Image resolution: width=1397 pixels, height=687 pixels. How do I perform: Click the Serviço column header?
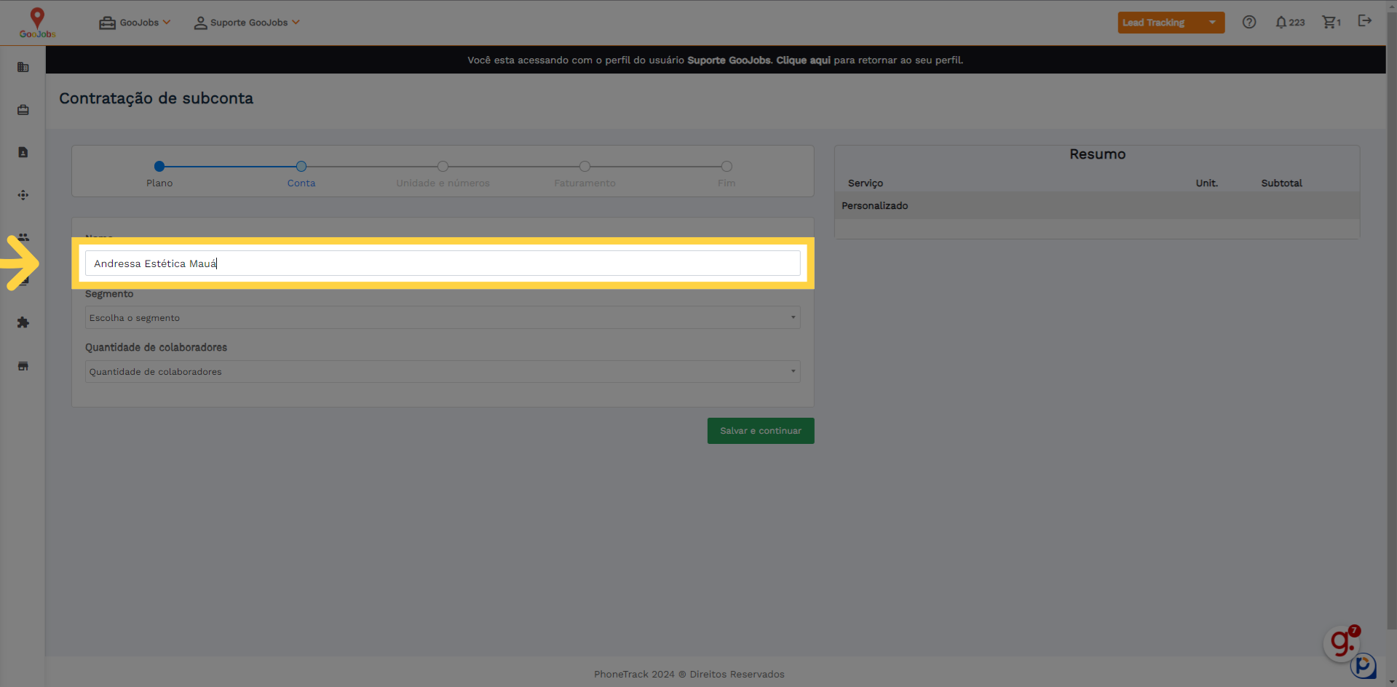pos(865,183)
